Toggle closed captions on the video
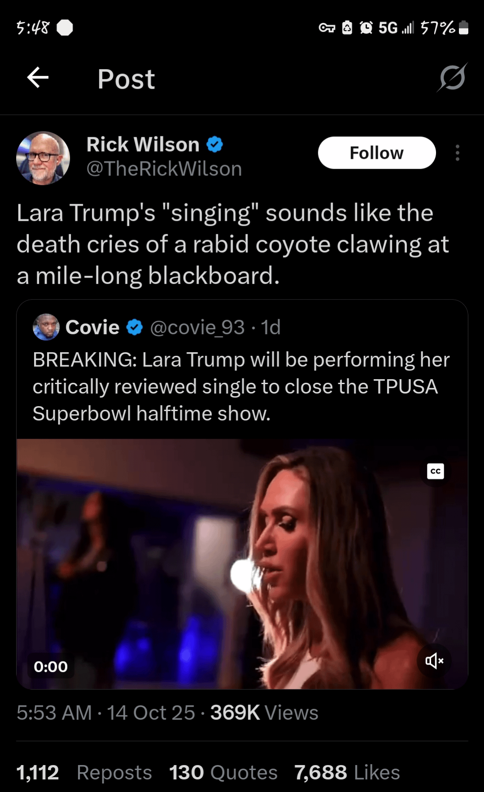 coord(435,471)
